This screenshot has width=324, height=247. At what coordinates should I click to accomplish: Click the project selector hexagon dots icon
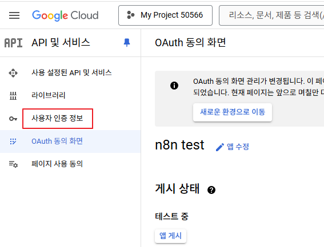click(131, 15)
